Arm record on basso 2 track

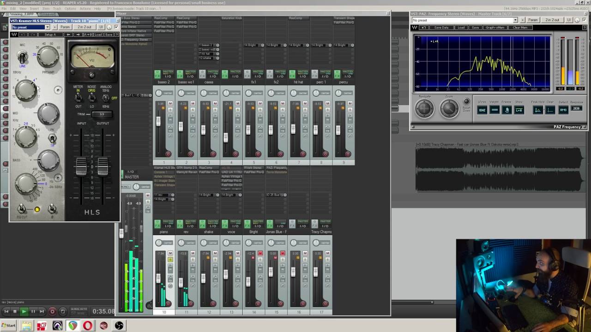point(168,154)
